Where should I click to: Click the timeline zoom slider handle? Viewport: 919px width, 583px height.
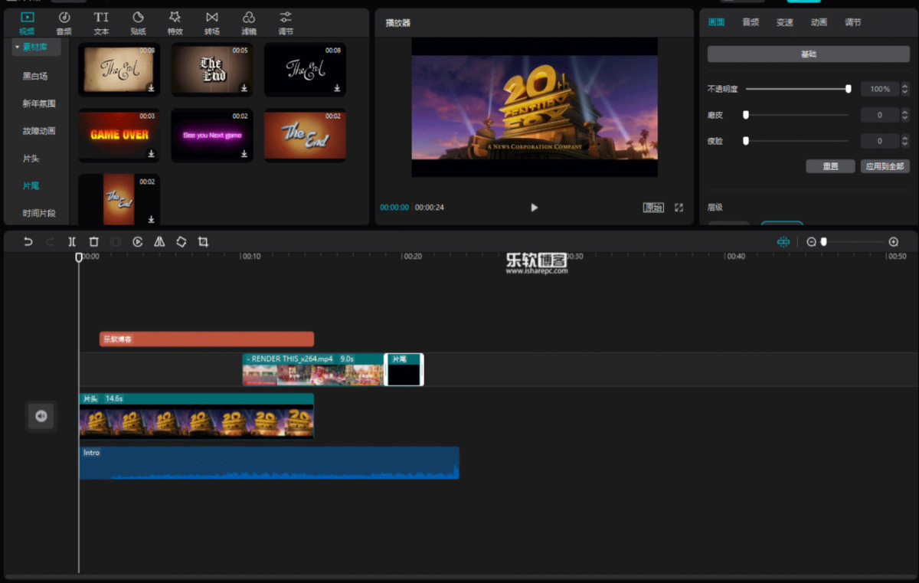824,241
